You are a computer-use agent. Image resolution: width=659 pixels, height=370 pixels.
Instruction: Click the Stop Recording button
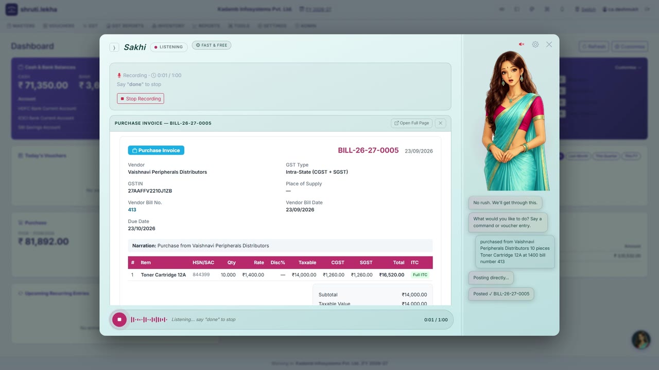tap(141, 99)
